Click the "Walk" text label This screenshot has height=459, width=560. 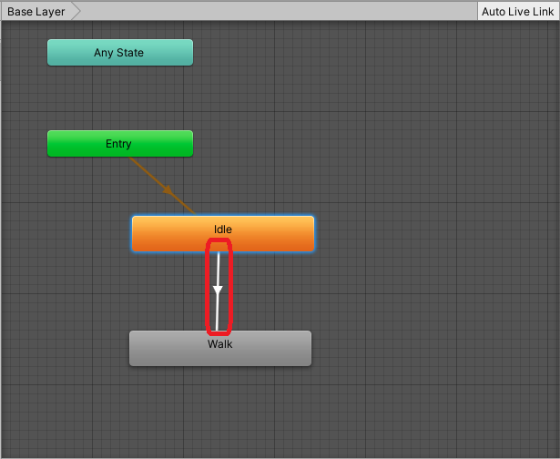[x=220, y=344]
